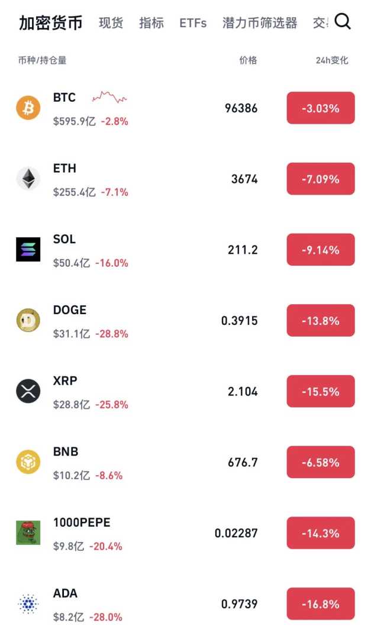Tap the BTC -3.03% change badge
Screen dimensions: 371x639
pos(321,108)
